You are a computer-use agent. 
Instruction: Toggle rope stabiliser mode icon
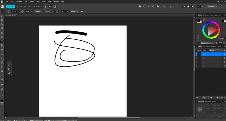click(53, 12)
